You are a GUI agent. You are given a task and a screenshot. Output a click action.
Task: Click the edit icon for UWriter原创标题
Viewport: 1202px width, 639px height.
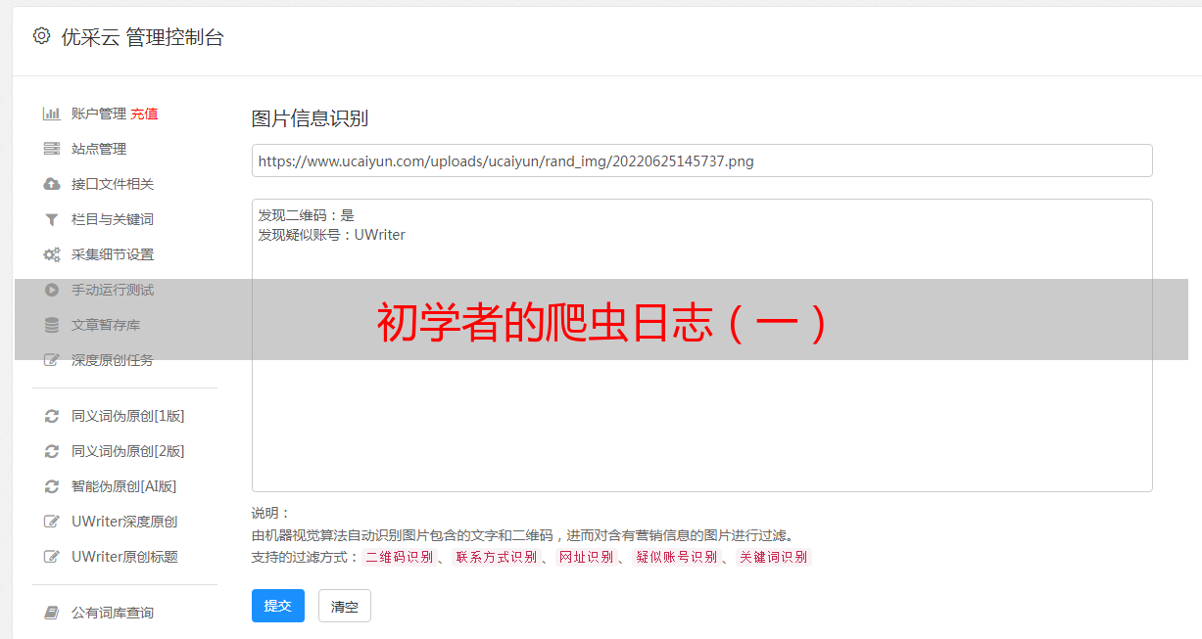click(52, 557)
